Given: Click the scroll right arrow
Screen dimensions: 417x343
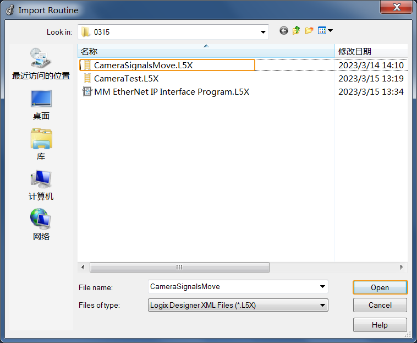Looking at the screenshot, I should (402, 267).
